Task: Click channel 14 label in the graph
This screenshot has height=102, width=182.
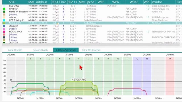Action: (x=170, y=59)
